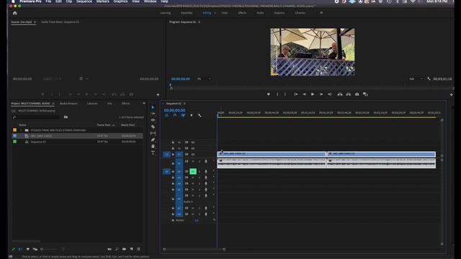This screenshot has height=259, width=461.
Task: Click the Extract button
Action: tap(349, 94)
